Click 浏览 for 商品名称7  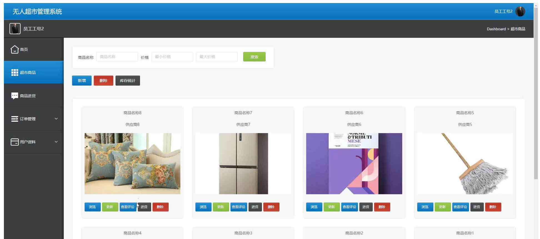point(203,207)
